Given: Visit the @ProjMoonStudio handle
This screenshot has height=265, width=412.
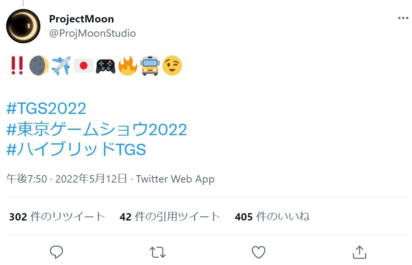Looking at the screenshot, I should 92,33.
